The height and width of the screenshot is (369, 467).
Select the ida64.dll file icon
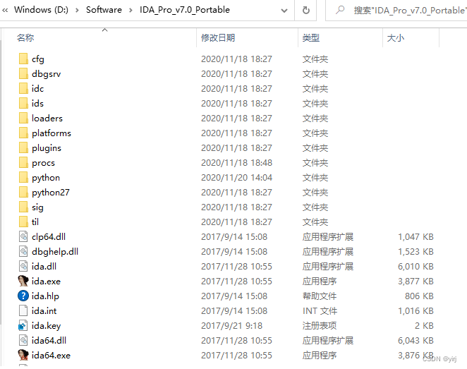coord(23,340)
